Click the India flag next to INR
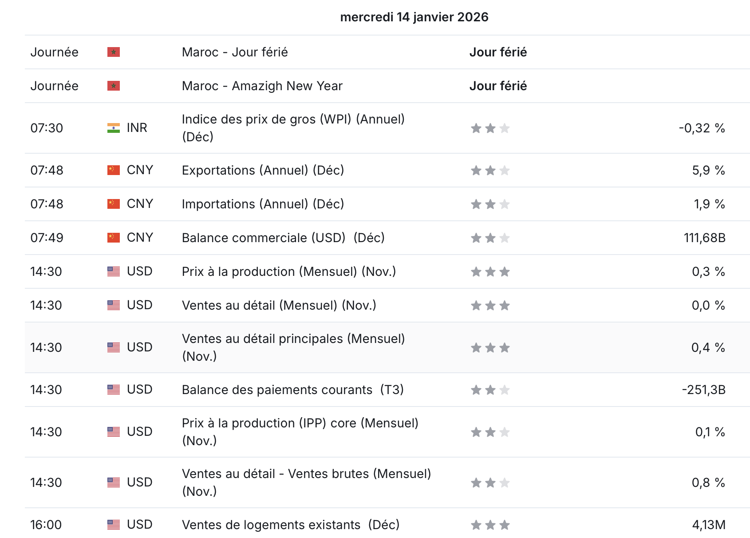This screenshot has width=750, height=538. 114,128
